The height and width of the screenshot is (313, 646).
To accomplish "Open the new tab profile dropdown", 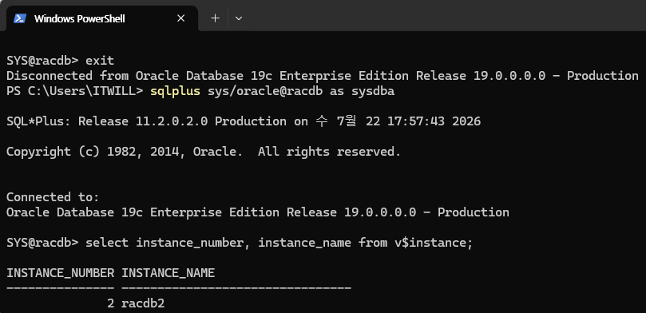I will click(x=238, y=18).
